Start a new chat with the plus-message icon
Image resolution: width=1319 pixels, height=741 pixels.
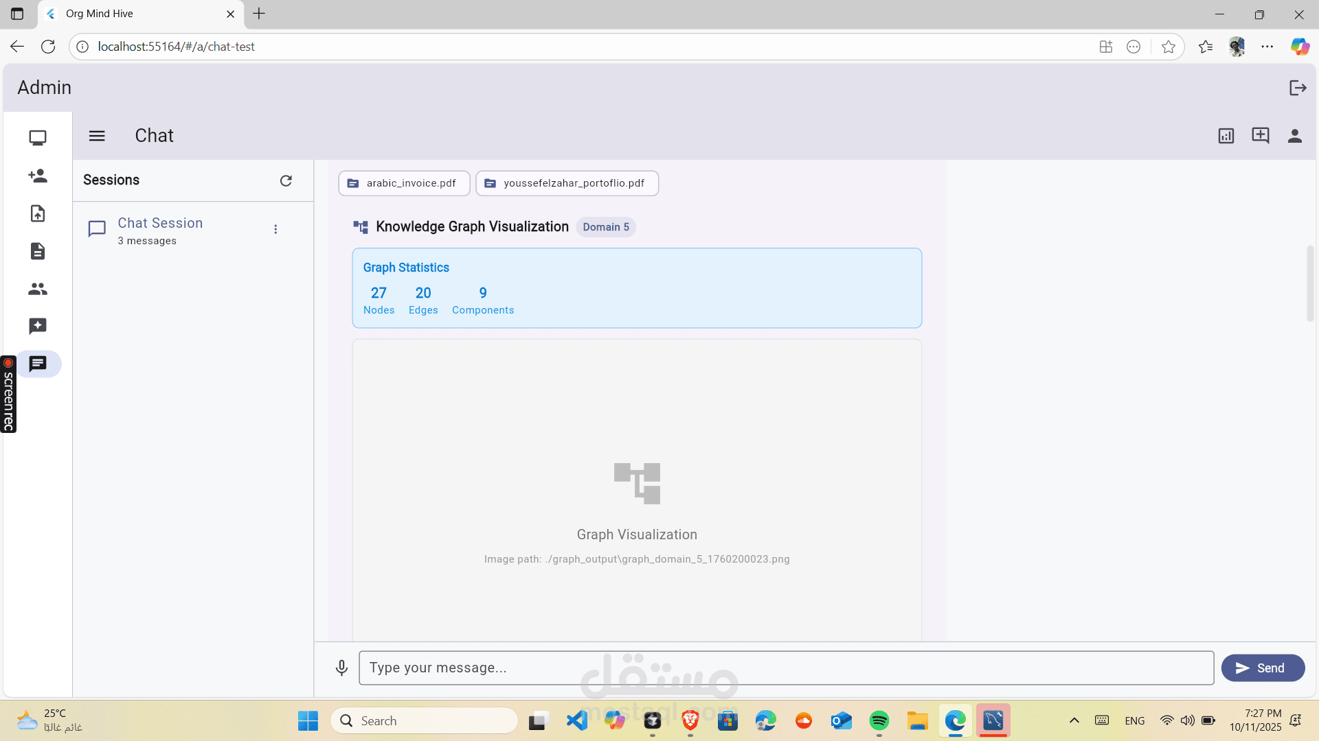tap(1261, 135)
